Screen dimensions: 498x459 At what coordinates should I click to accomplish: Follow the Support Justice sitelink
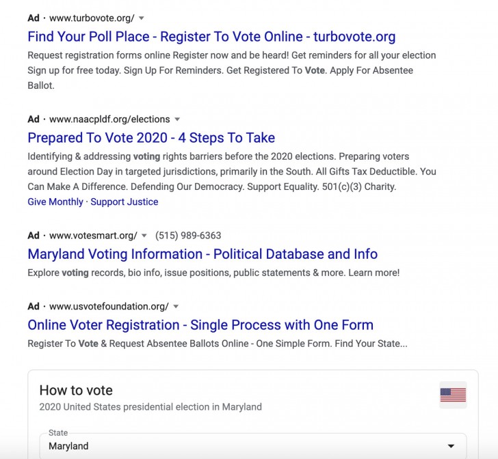point(124,202)
